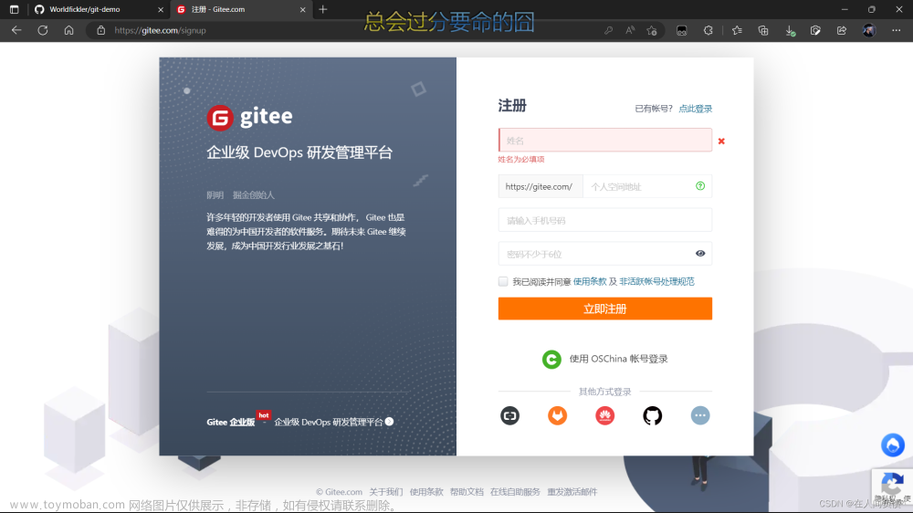This screenshot has height=513, width=913.
Task: Click the red Gitee logo
Action: tap(220, 118)
